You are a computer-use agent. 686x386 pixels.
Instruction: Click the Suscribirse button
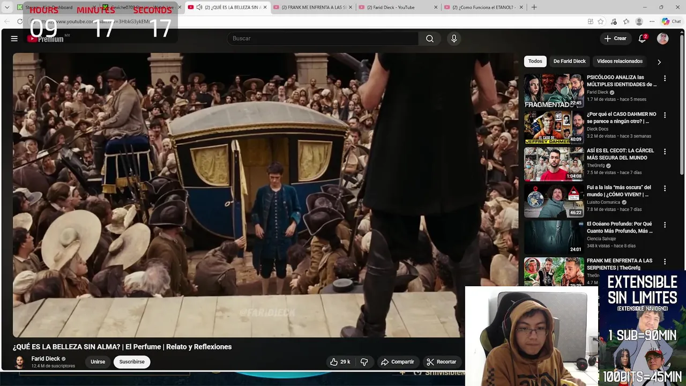pos(132,362)
